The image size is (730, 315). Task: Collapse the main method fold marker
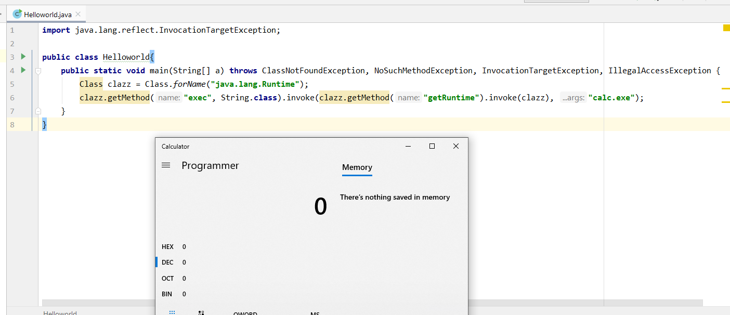coord(38,71)
